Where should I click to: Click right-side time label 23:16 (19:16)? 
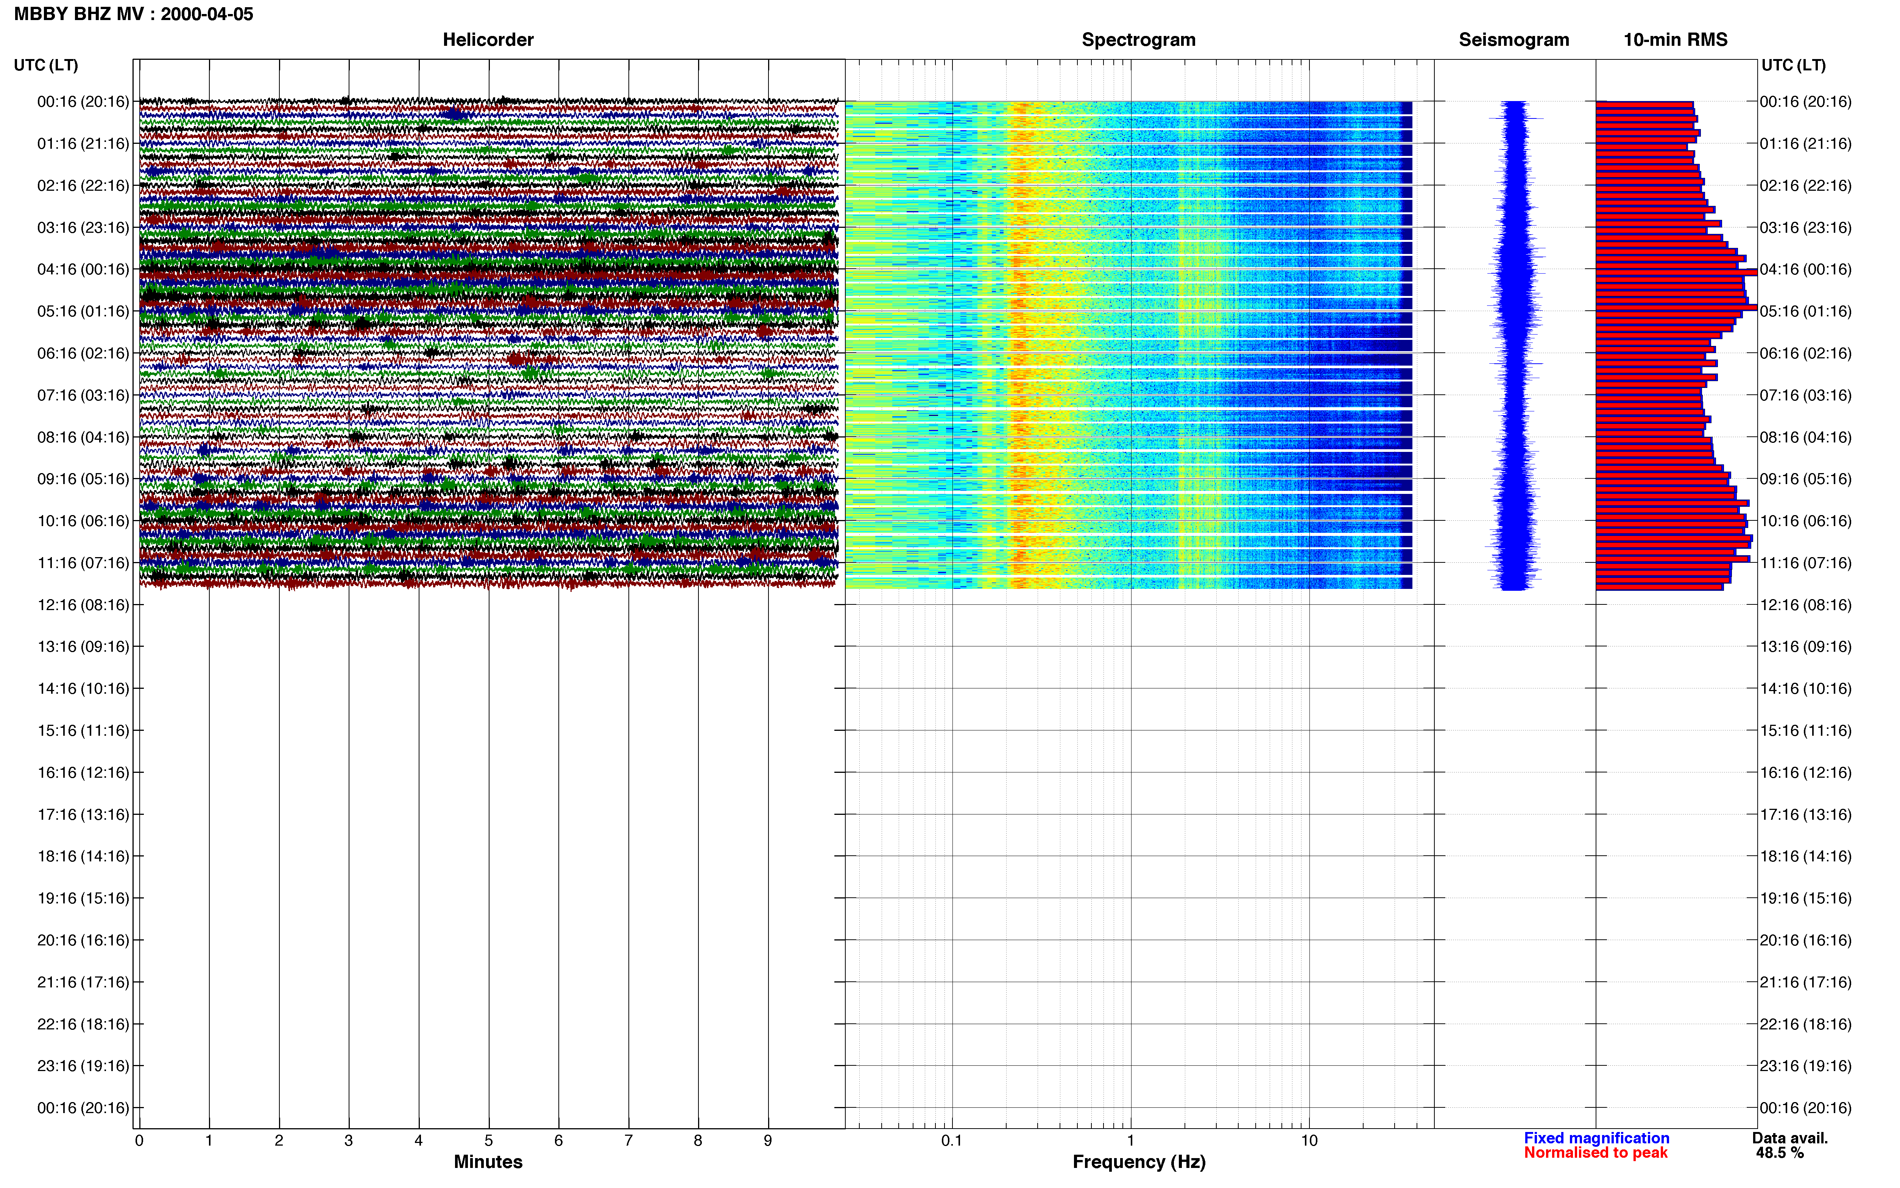1806,1065
